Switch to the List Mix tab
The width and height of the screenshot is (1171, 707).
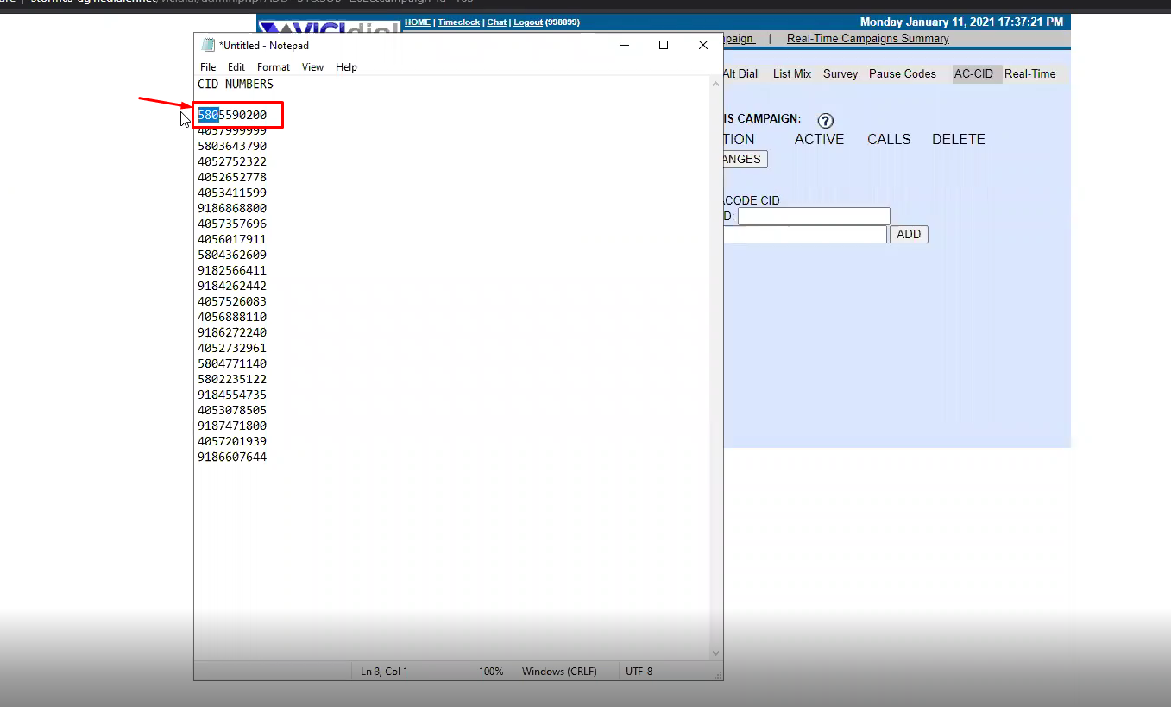tap(792, 74)
